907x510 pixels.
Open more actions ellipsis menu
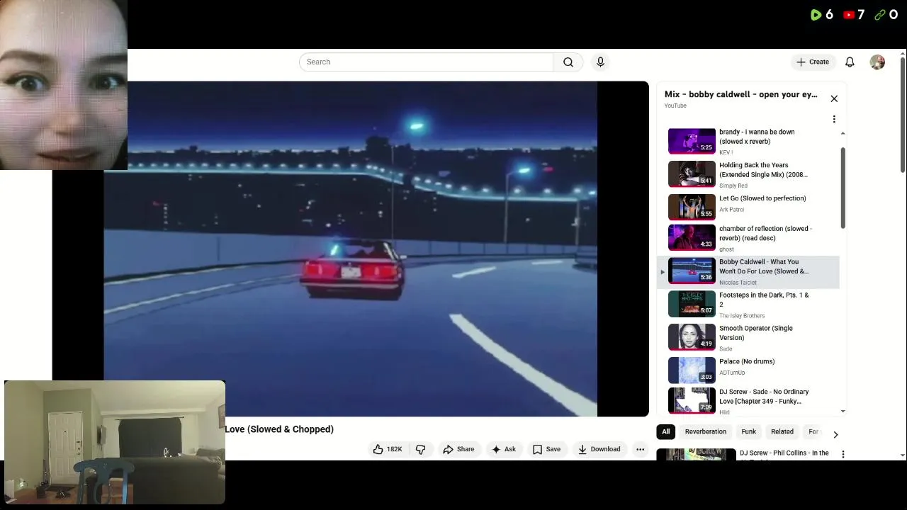[640, 449]
